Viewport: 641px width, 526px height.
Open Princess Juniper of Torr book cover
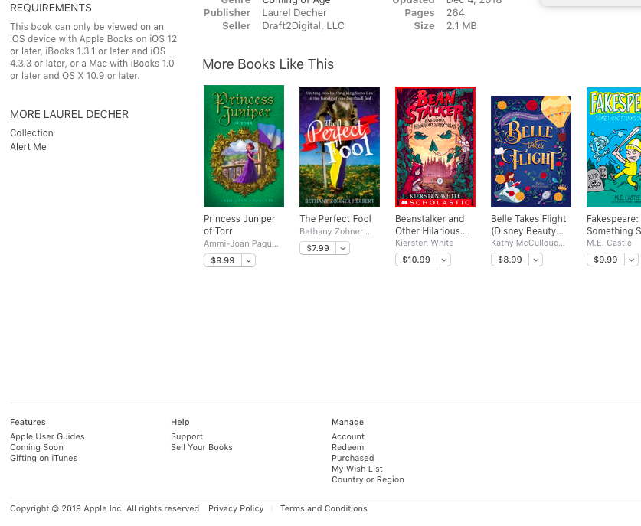[244, 146]
